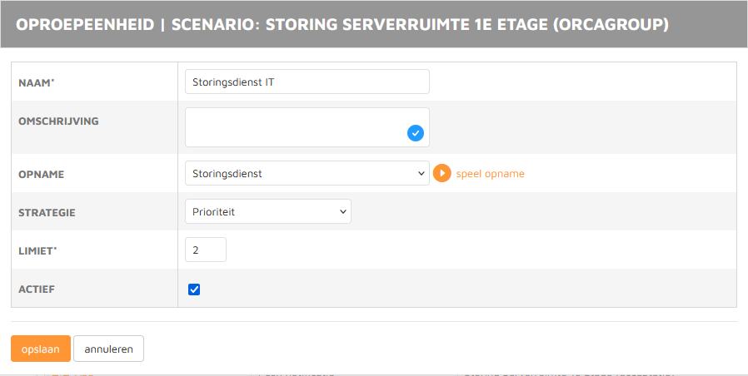The width and height of the screenshot is (748, 376).
Task: Click the Oproepeenheid scenario header title
Action: click(x=342, y=24)
